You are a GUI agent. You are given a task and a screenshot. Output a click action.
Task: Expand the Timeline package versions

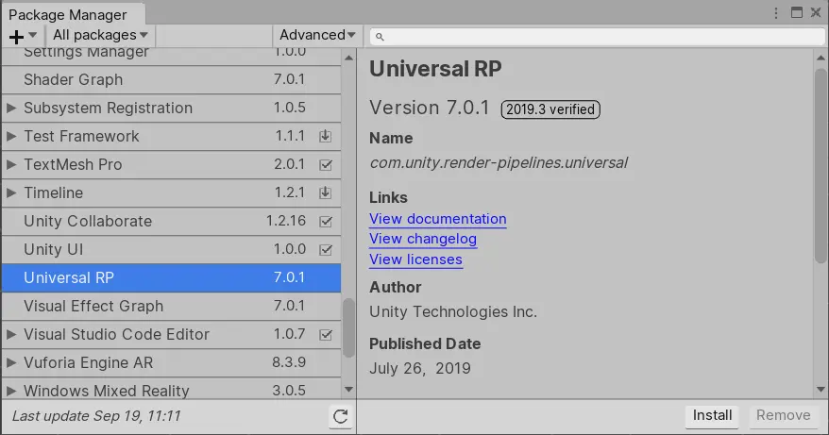click(x=11, y=192)
